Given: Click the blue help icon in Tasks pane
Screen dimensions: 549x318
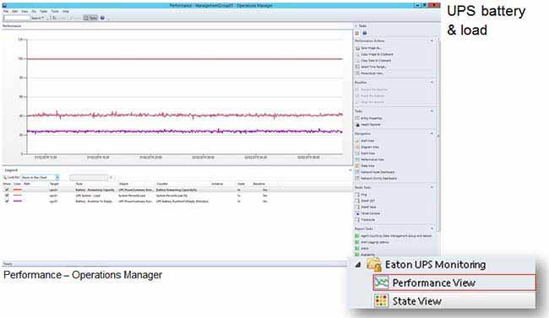Looking at the screenshot, I should (x=365, y=33).
